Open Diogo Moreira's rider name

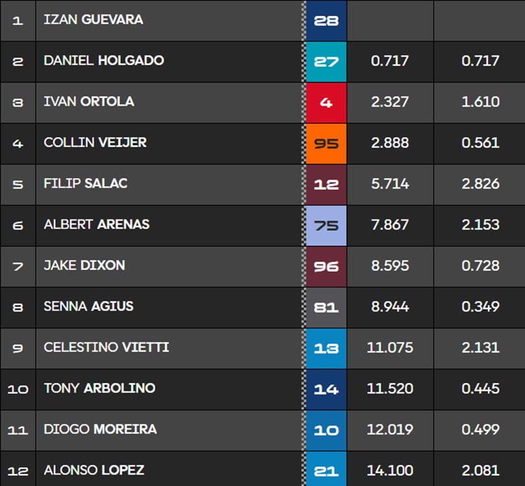pyautogui.click(x=100, y=429)
